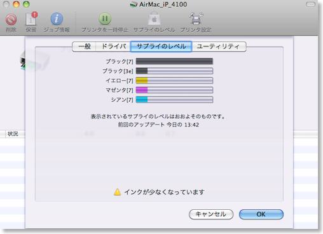Viewport: 323px width, 234px height.
Task: Confirm with the OK button
Action: coord(261,214)
